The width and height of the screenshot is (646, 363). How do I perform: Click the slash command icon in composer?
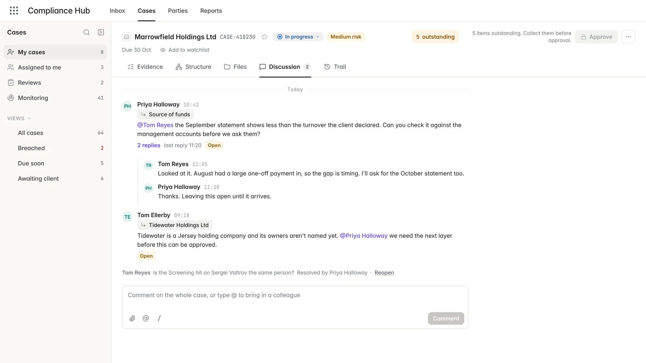tap(159, 318)
